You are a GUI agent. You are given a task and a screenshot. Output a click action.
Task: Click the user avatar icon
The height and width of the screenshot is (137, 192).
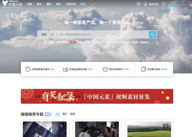[145, 4]
